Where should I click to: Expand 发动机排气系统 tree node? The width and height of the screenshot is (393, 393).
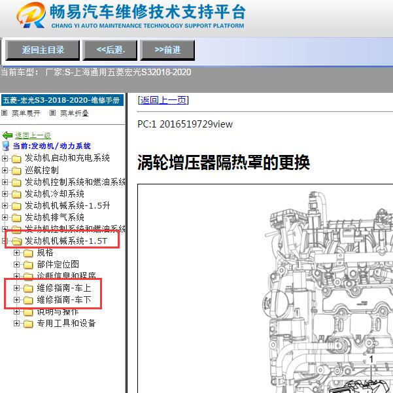click(5, 217)
